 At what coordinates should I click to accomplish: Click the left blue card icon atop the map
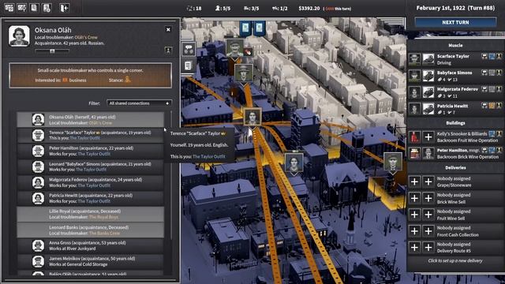pyautogui.click(x=245, y=28)
